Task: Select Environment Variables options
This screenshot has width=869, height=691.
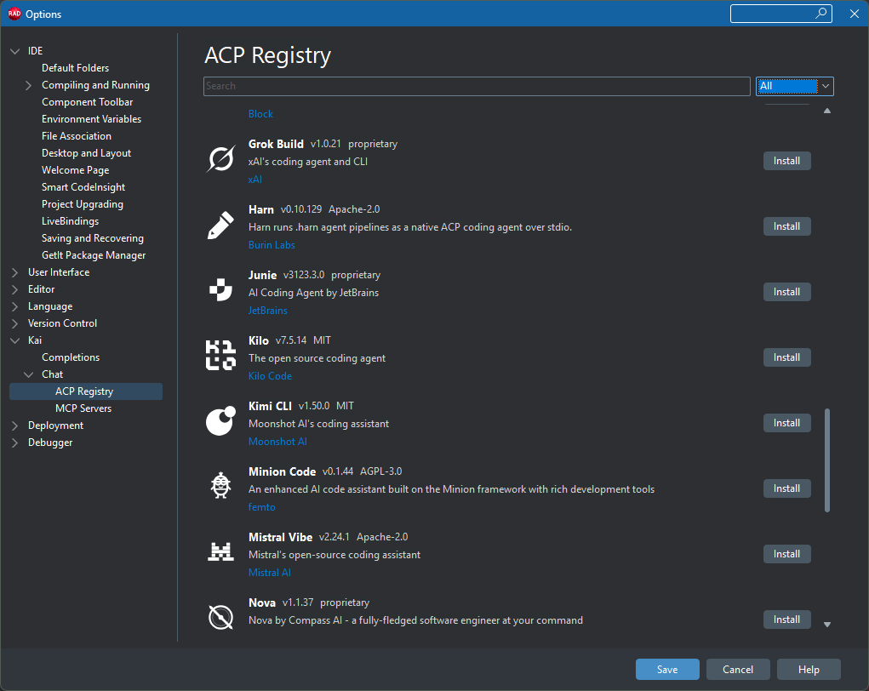Action: point(91,119)
